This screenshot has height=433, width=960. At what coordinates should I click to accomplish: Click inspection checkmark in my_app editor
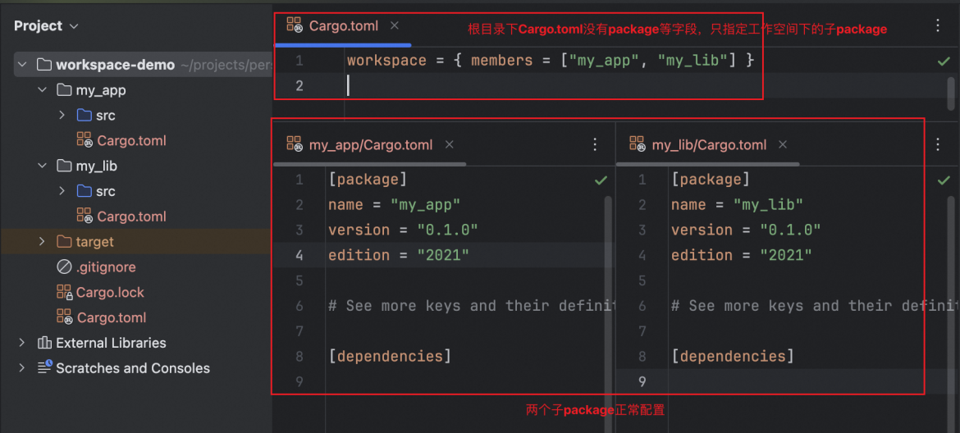(x=601, y=180)
